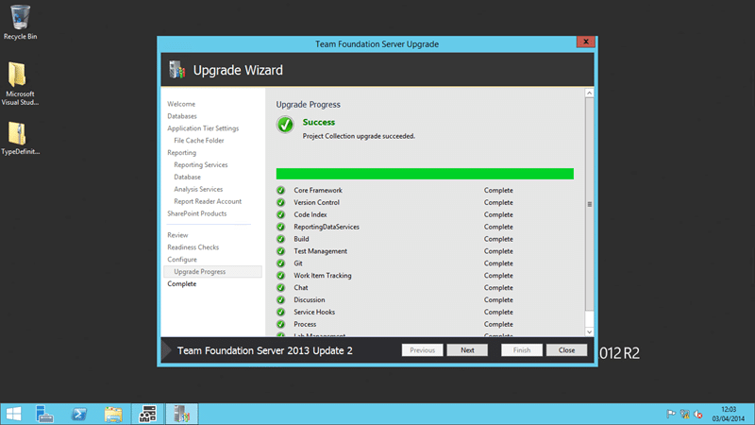755x425 pixels.
Task: Select the Reporting Services step
Action: click(201, 164)
